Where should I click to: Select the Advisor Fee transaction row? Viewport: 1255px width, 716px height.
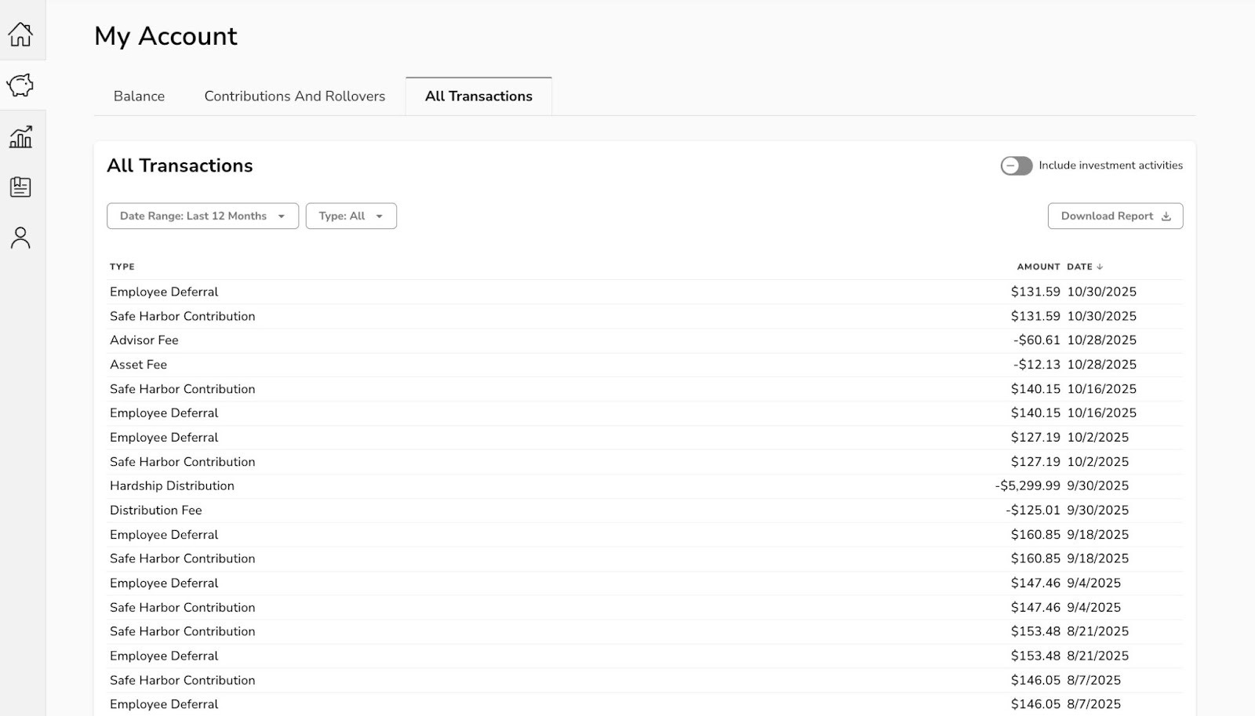click(144, 340)
